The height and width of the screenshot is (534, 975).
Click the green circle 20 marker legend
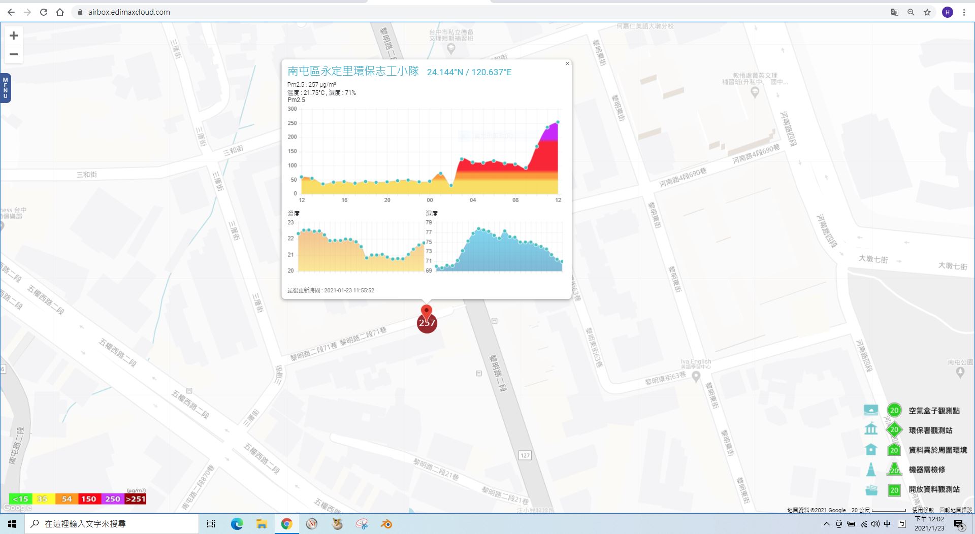click(x=894, y=410)
